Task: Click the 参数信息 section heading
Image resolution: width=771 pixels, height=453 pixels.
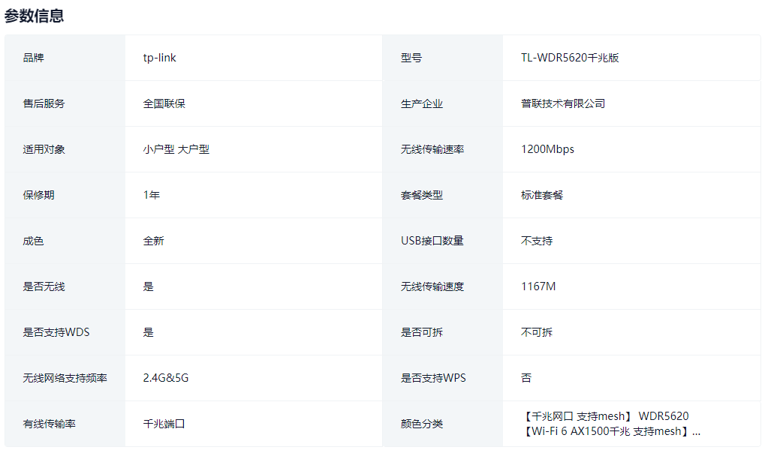Action: coord(35,16)
